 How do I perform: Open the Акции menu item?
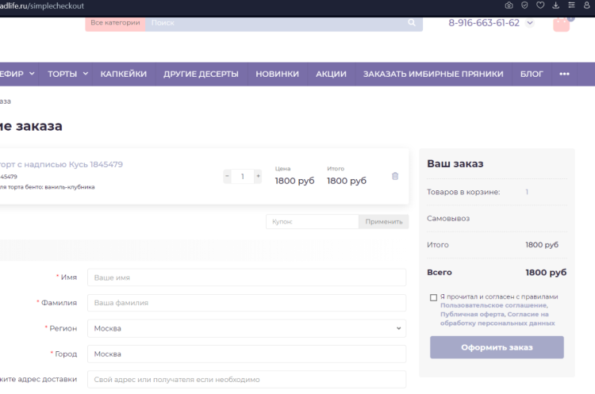point(331,74)
